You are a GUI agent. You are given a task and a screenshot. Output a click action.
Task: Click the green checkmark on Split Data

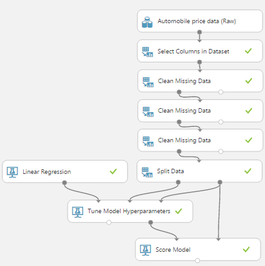248,171
